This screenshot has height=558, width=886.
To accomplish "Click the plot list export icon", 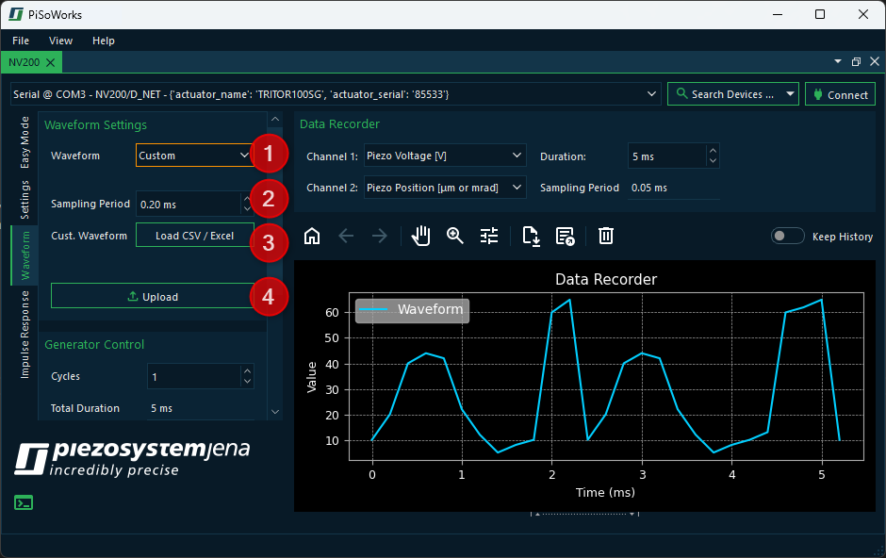I will (x=565, y=236).
